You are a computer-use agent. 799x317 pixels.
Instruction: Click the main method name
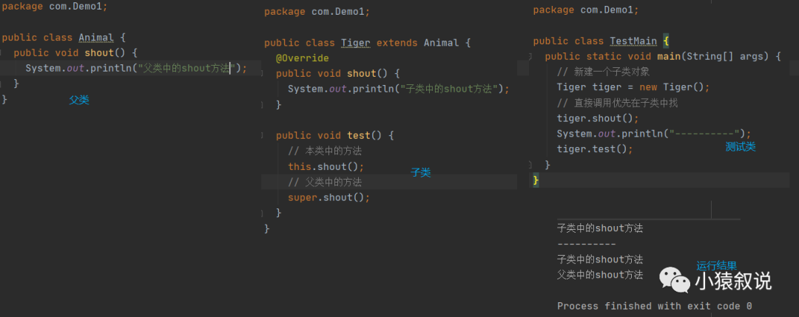pyautogui.click(x=669, y=56)
